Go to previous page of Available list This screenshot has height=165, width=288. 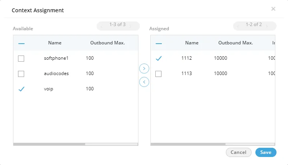102,26
